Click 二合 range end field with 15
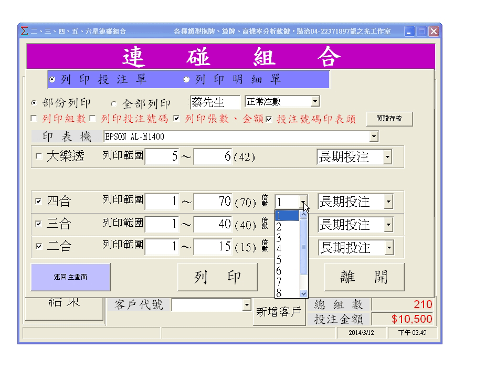 point(213,247)
